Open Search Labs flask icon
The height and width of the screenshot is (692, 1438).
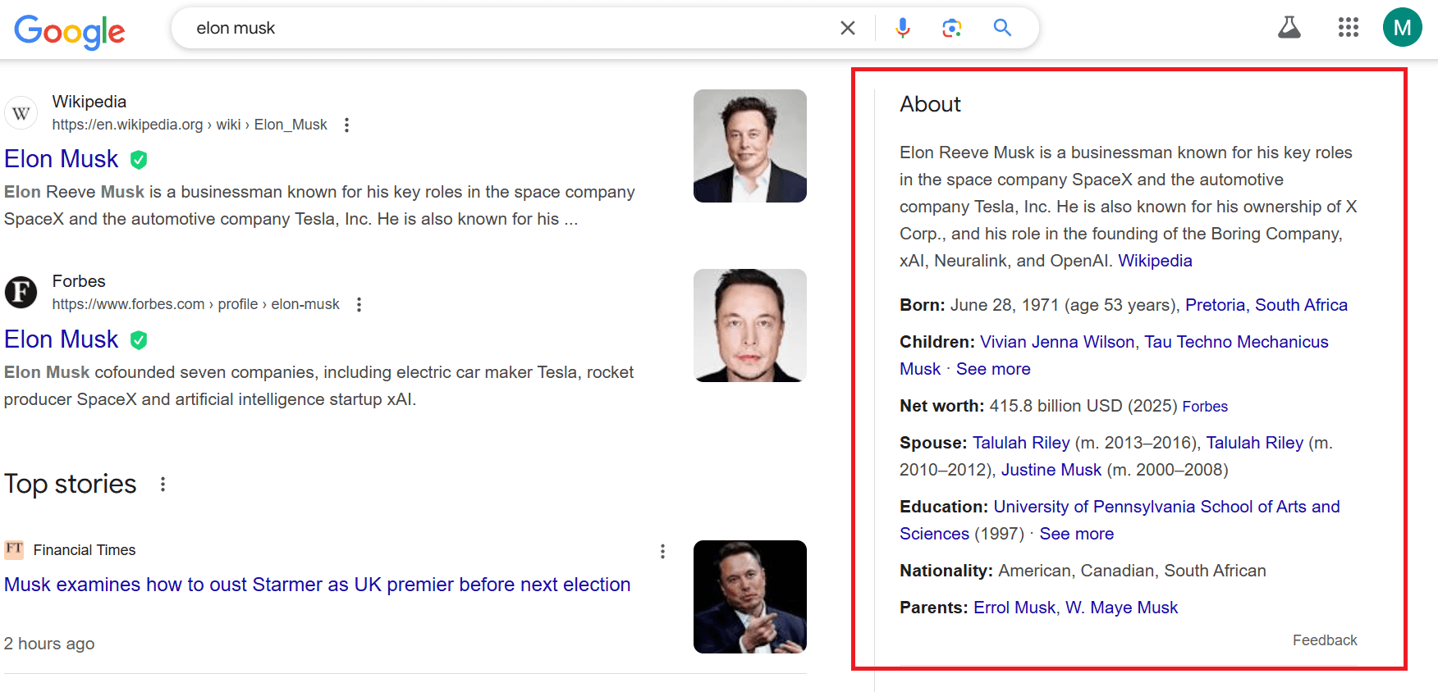click(1289, 28)
